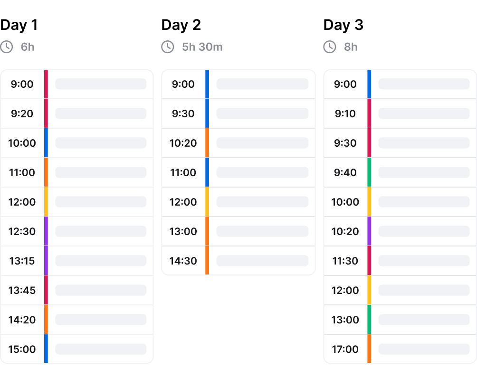Click the green color bar at Day 3 9:40
The height and width of the screenshot is (379, 477).
tap(369, 172)
